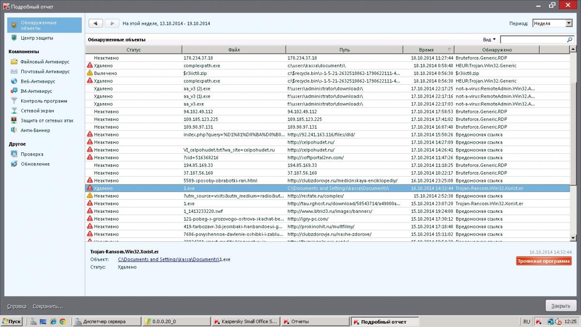
Task: Click the Сохранить... link
Action: click(47, 306)
